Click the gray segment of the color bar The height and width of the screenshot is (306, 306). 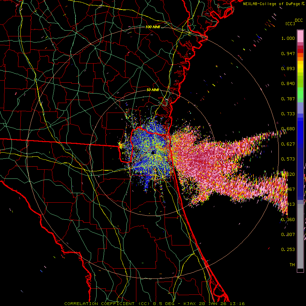[x=300, y=236]
